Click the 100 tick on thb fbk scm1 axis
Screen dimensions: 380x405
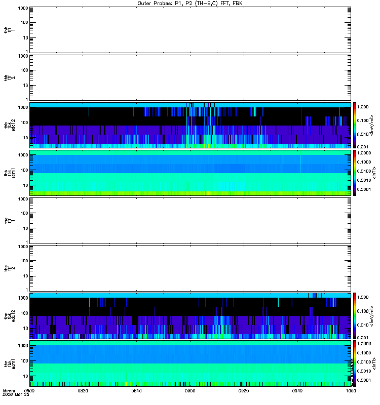coord(24,170)
